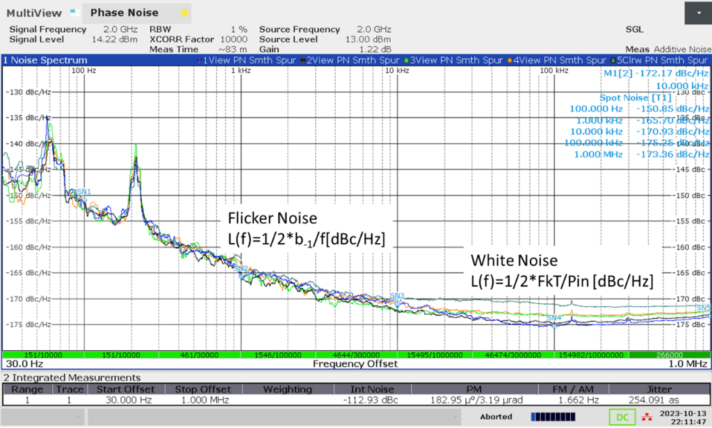Click the SN5 label at the trace right edge
The height and width of the screenshot is (428, 712).
[x=703, y=306]
